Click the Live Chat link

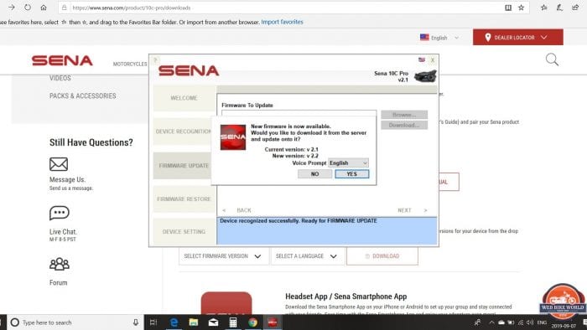(x=63, y=232)
